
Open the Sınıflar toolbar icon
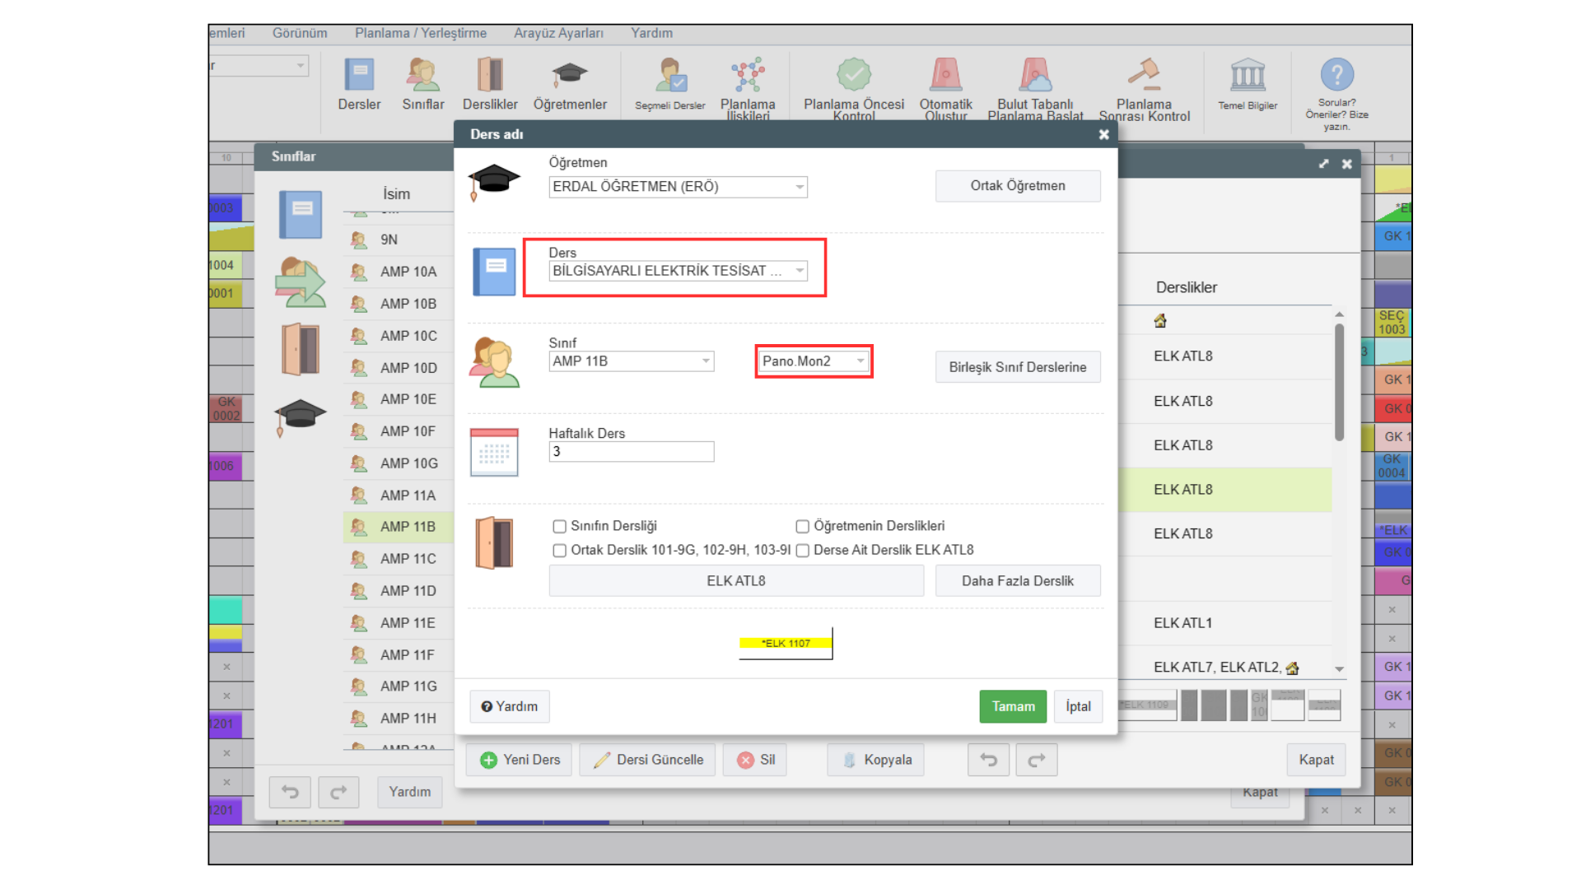tap(422, 76)
